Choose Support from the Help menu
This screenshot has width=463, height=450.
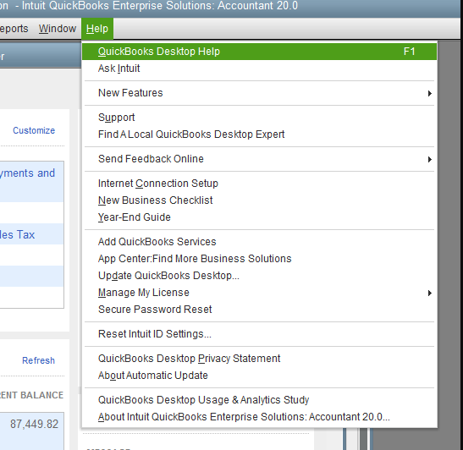click(x=259, y=118)
